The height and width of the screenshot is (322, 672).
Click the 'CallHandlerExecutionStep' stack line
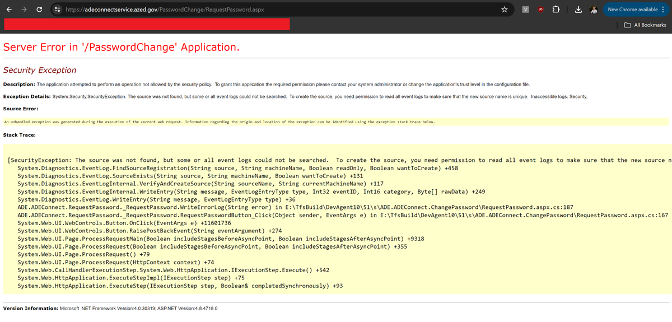173,270
